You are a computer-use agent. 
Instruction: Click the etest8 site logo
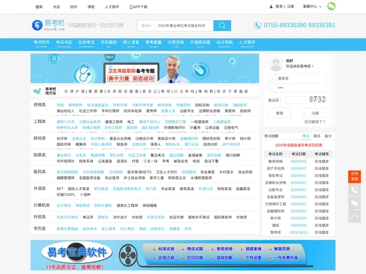click(48, 25)
